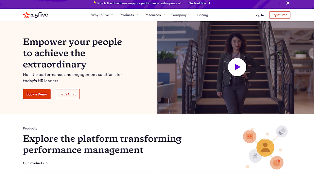Expand the Resources menu
The width and height of the screenshot is (314, 173).
point(154,15)
